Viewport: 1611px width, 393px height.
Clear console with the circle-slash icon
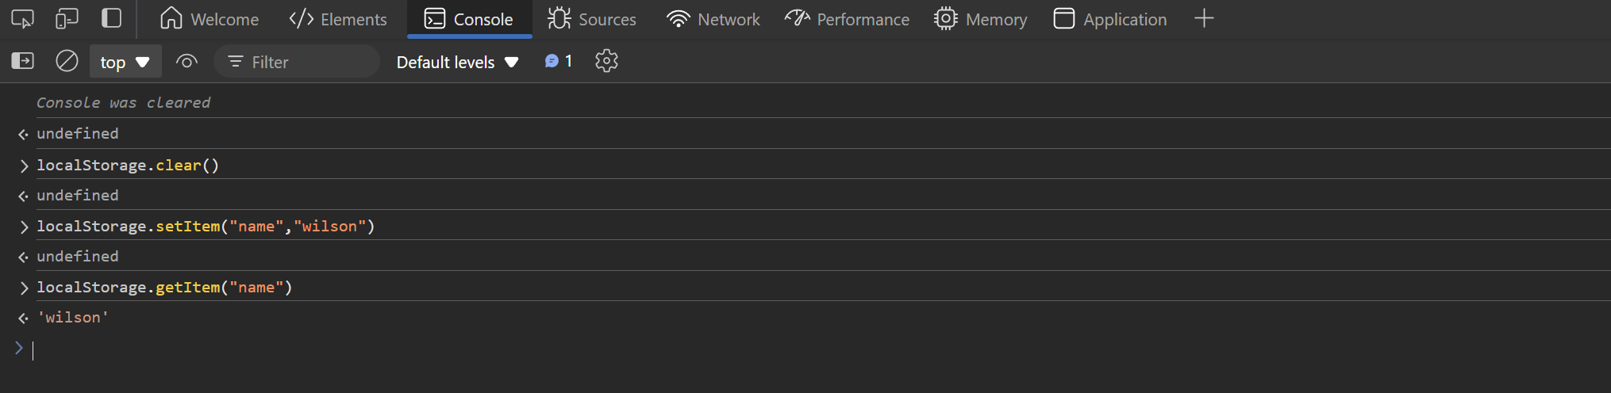67,61
